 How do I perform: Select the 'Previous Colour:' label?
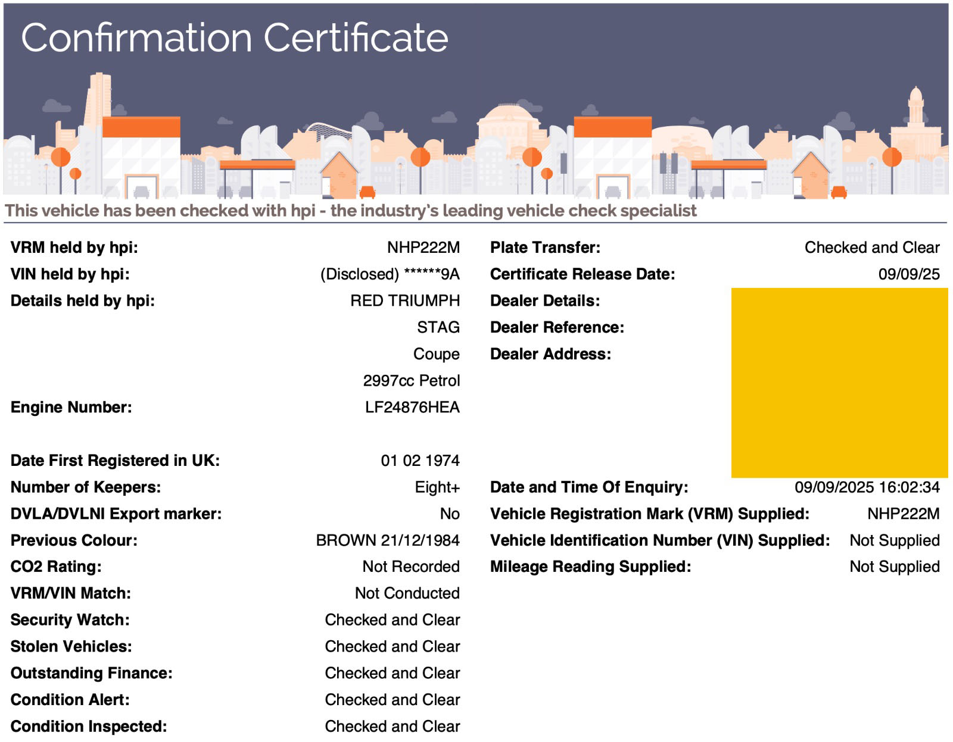pyautogui.click(x=74, y=540)
